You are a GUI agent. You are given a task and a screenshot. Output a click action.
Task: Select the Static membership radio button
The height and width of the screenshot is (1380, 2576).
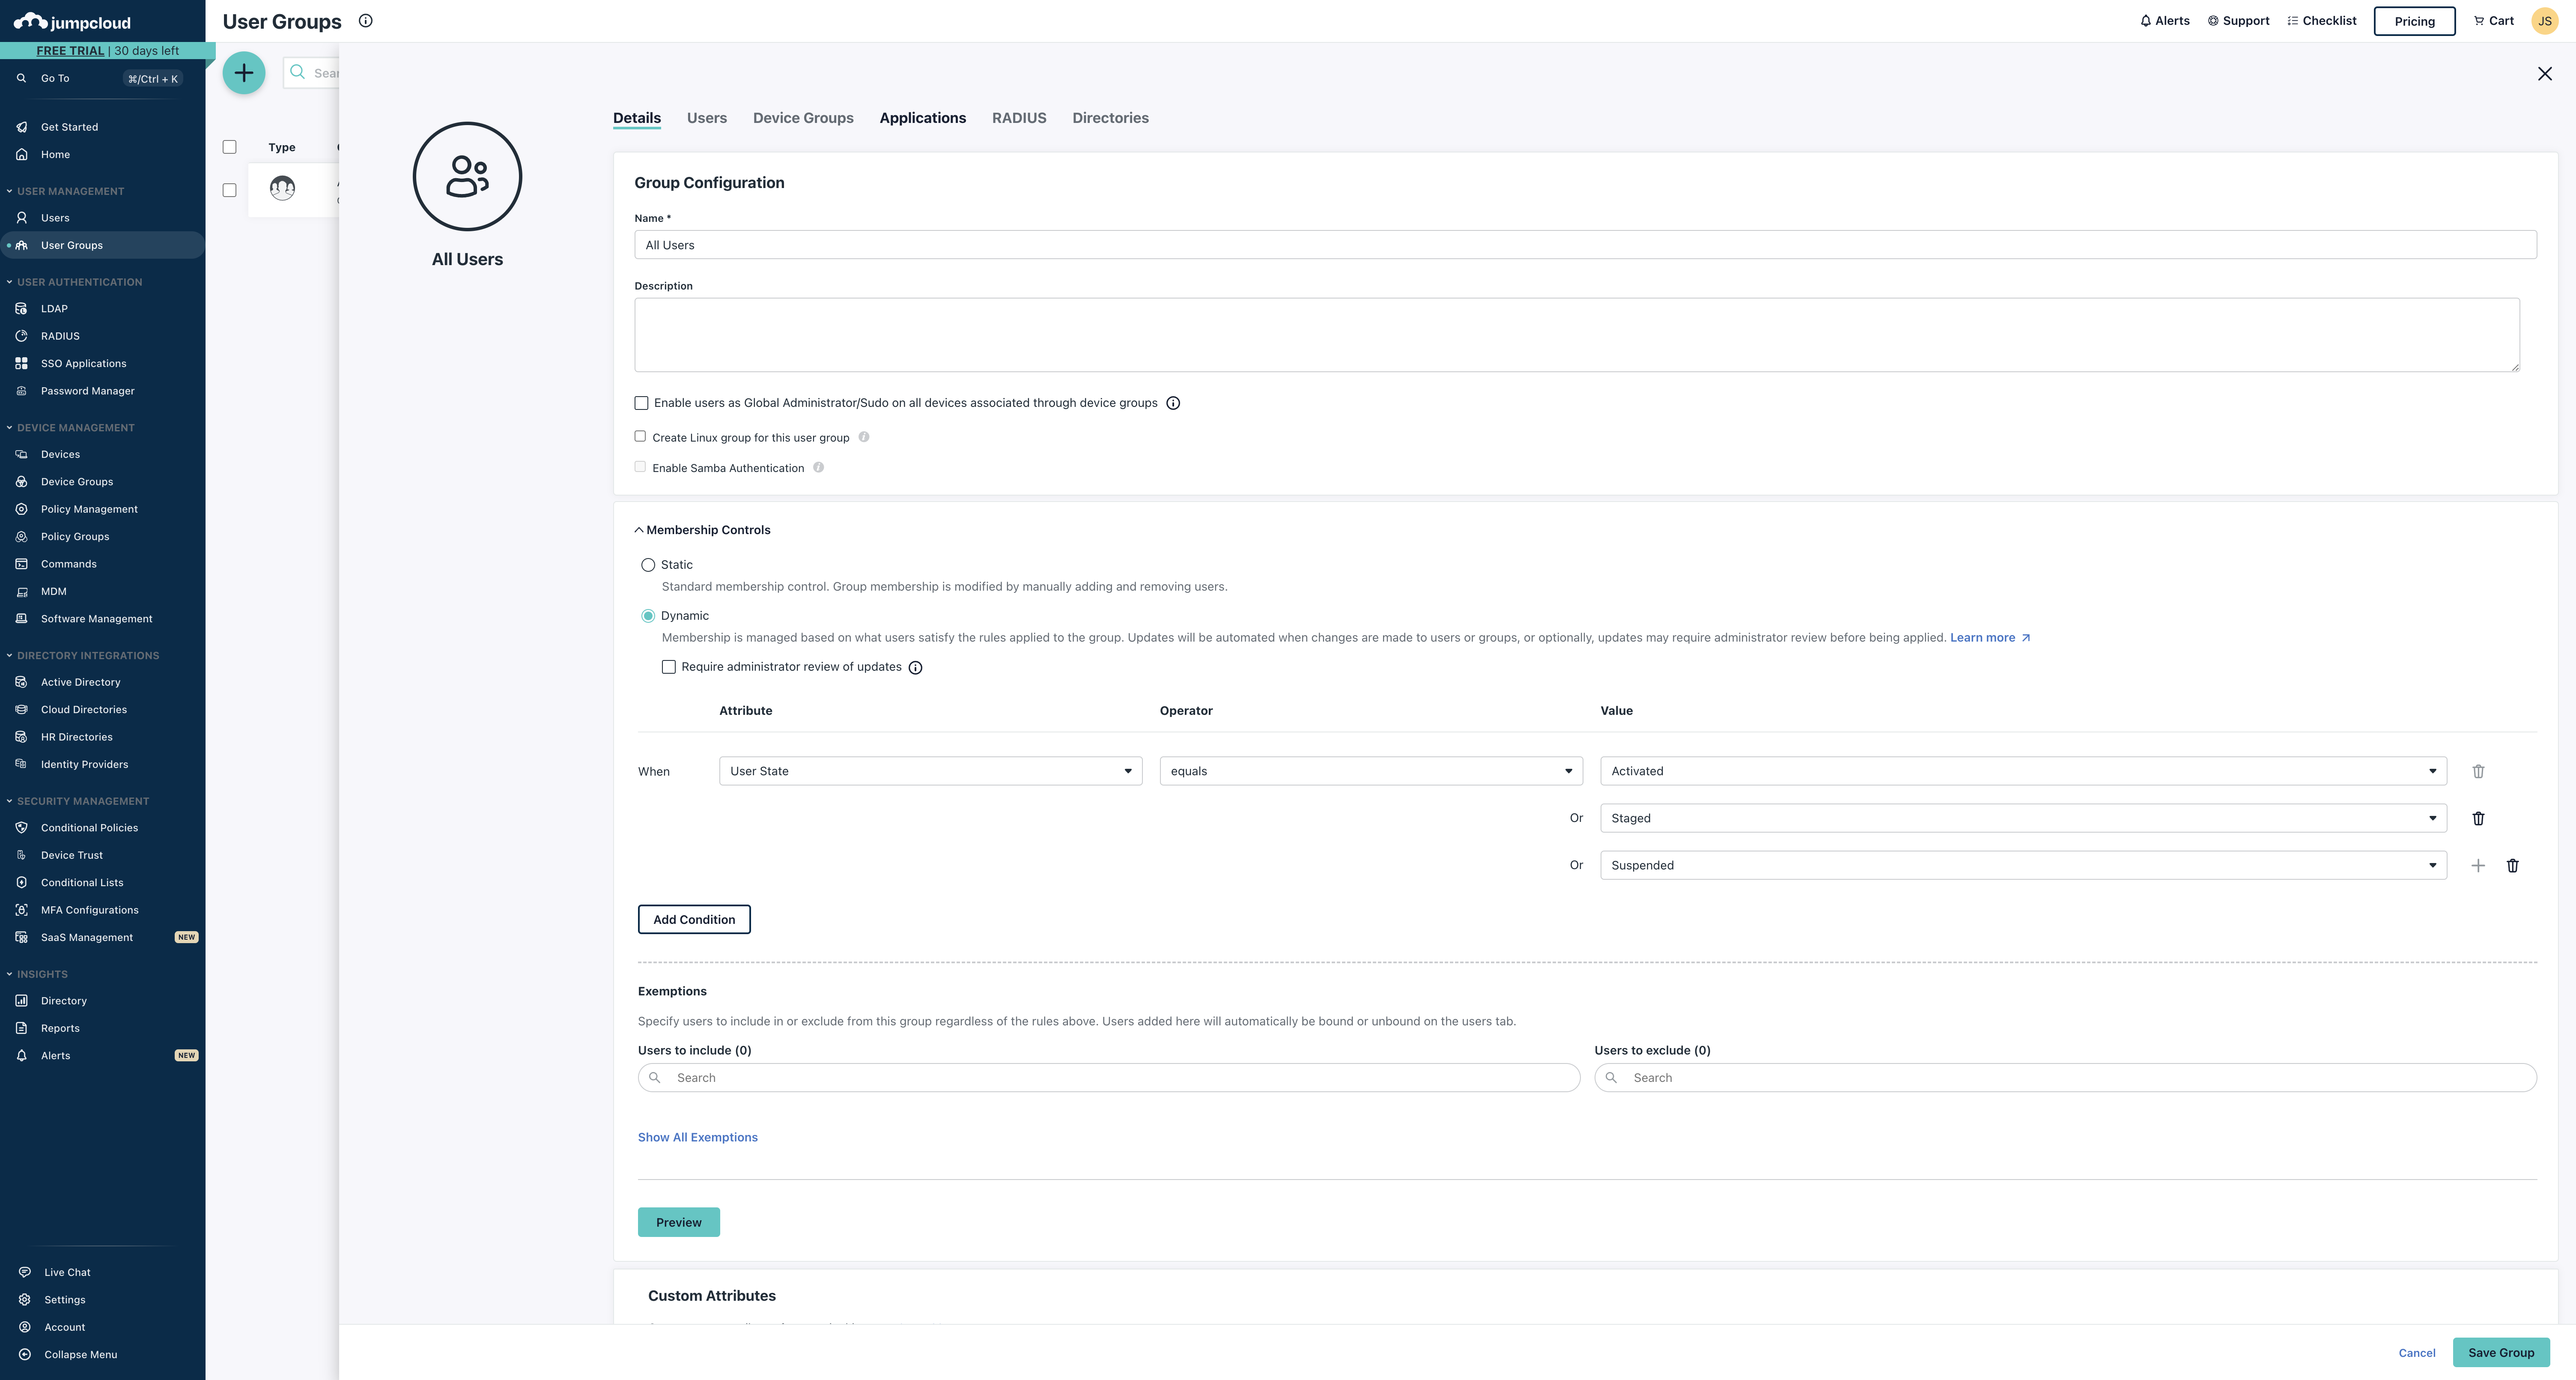tap(648, 565)
